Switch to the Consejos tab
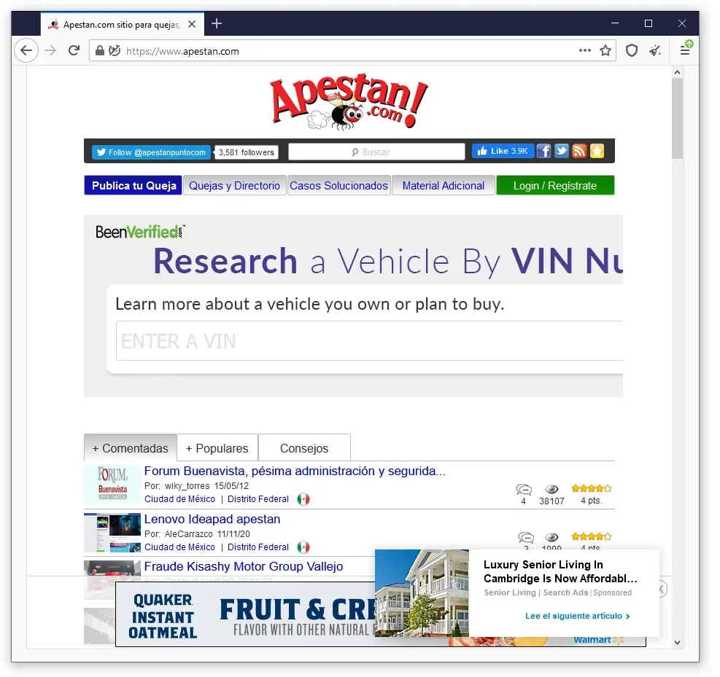Image resolution: width=720 pixels, height=677 pixels. (304, 448)
